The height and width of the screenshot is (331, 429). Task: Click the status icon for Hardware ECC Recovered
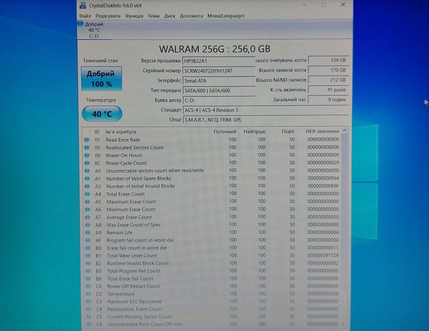tap(88, 302)
